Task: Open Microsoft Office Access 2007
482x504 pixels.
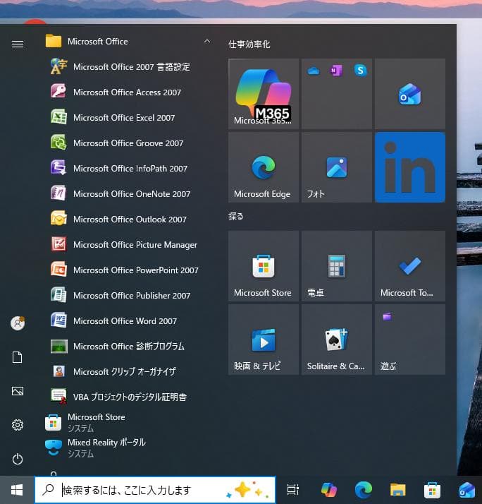Action: [x=128, y=92]
